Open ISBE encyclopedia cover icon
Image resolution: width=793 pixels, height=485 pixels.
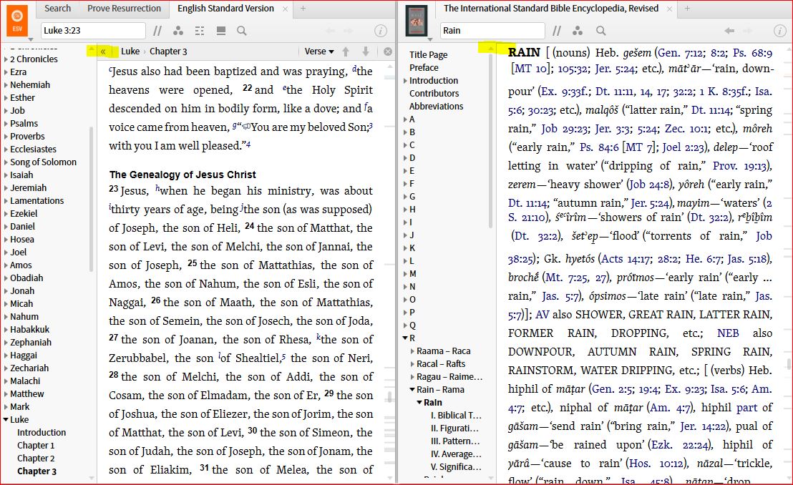tap(417, 21)
